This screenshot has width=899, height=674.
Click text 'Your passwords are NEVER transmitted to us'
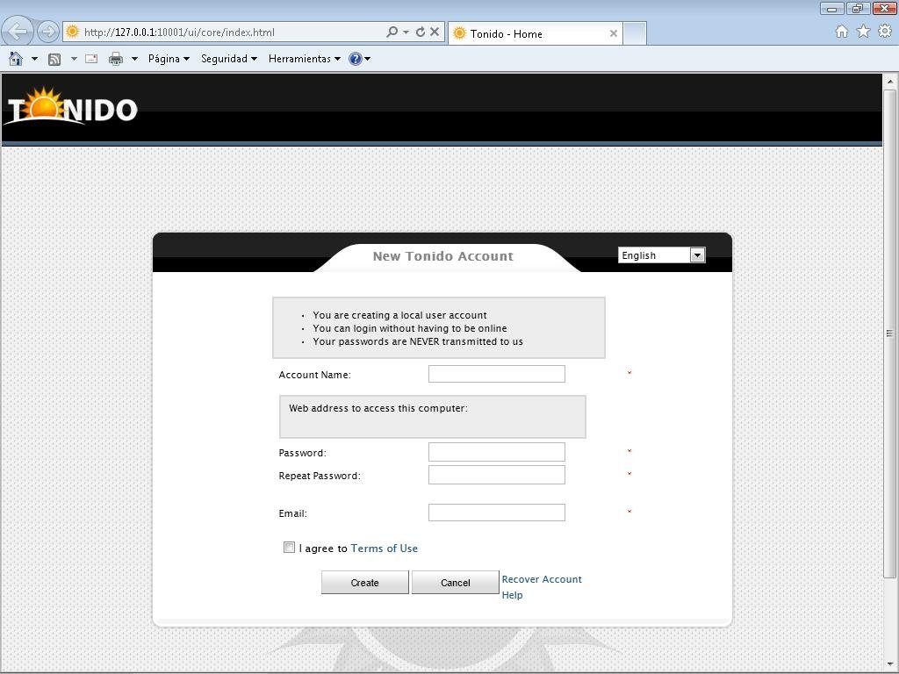tap(418, 341)
